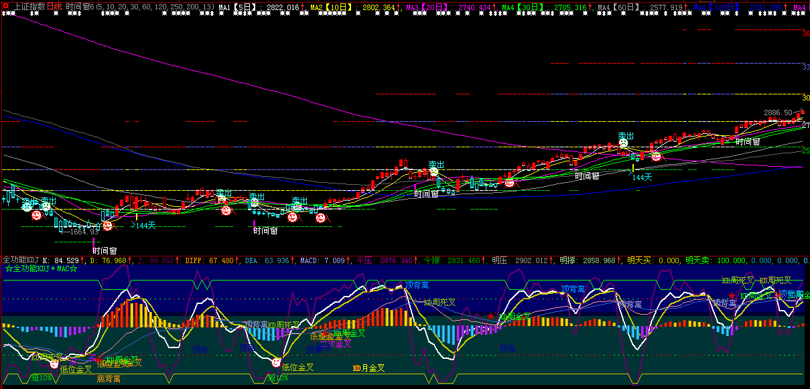Click the red icon before 上证指数
This screenshot has height=389, width=810.
[x=7, y=6]
